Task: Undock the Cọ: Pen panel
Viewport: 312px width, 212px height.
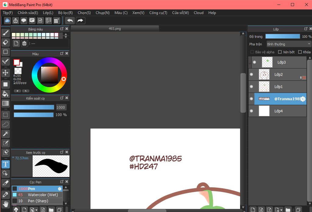Action: [x=62, y=182]
